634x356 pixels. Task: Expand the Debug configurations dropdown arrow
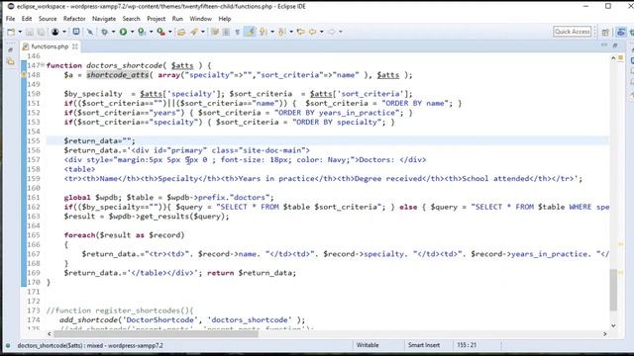click(113, 32)
